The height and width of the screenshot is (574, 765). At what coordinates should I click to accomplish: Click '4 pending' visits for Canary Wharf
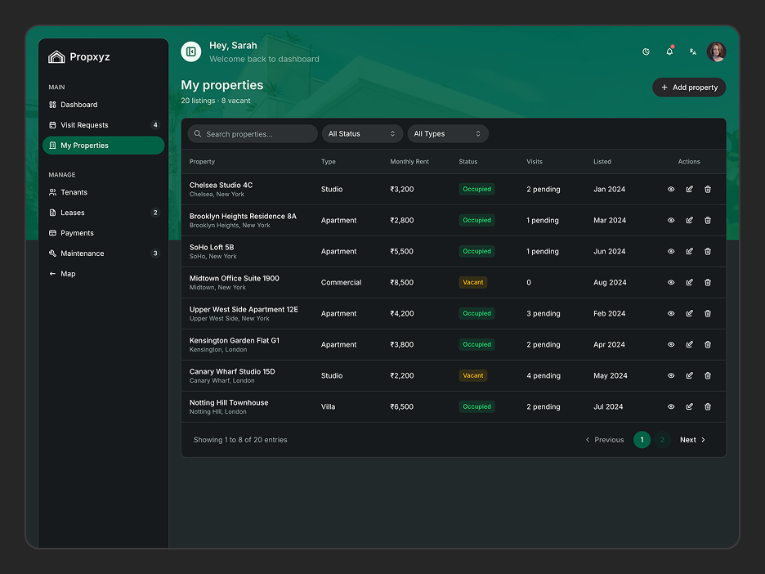[x=544, y=376]
